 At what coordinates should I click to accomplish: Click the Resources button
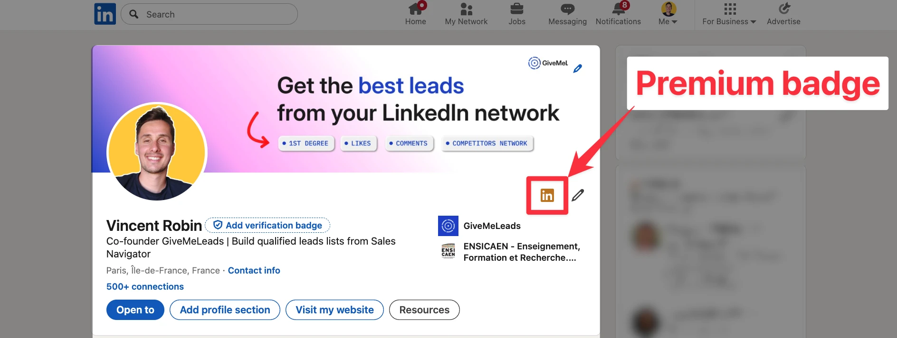(x=424, y=310)
